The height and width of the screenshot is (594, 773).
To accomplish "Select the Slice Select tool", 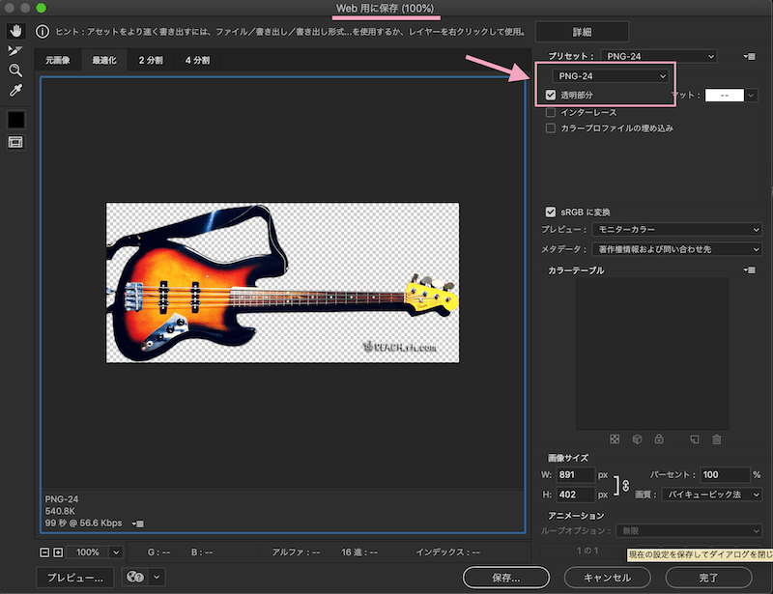I will (x=15, y=51).
